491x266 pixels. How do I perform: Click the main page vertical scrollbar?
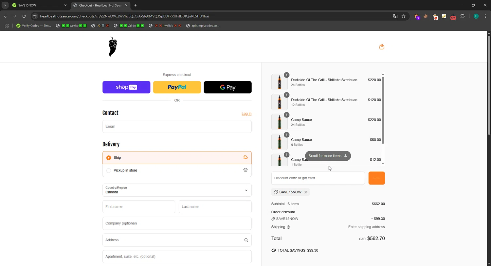(x=489, y=85)
